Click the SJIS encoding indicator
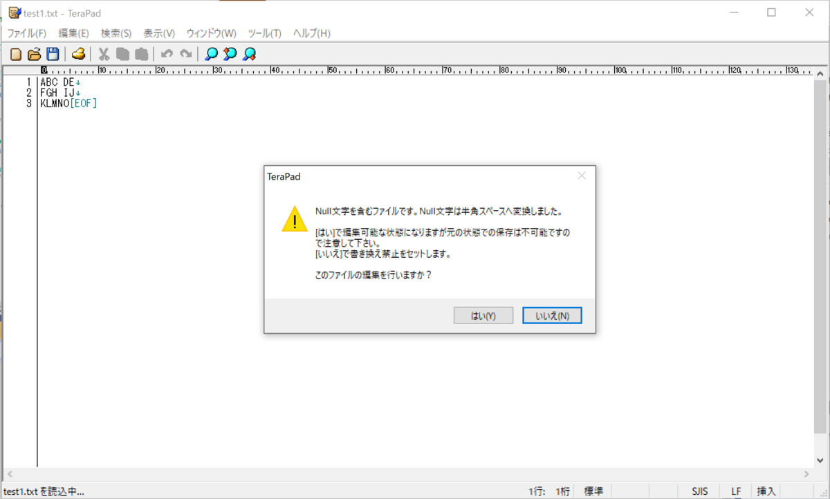Viewport: 830px width, 499px height. tap(699, 491)
